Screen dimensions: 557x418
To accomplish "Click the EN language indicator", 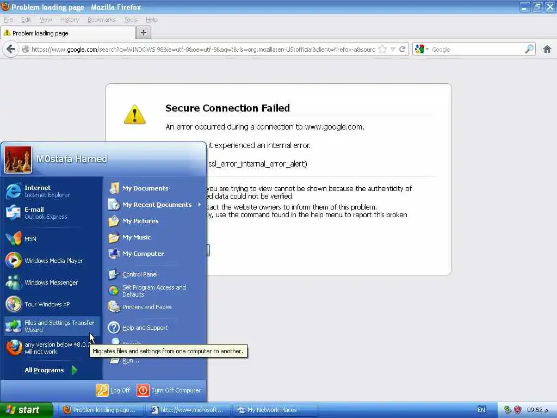I will coord(481,410).
